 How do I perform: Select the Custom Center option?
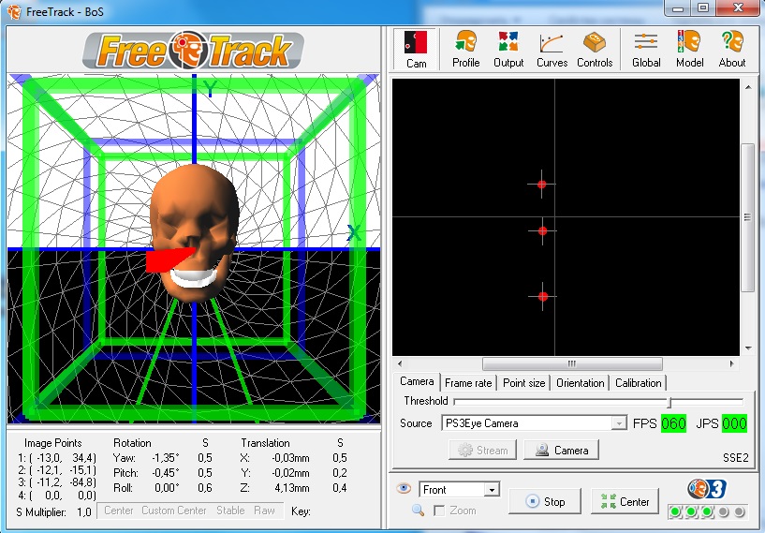tap(173, 511)
